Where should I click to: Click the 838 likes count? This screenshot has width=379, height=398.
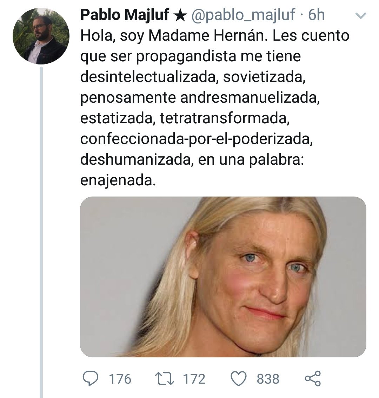pos(268,379)
